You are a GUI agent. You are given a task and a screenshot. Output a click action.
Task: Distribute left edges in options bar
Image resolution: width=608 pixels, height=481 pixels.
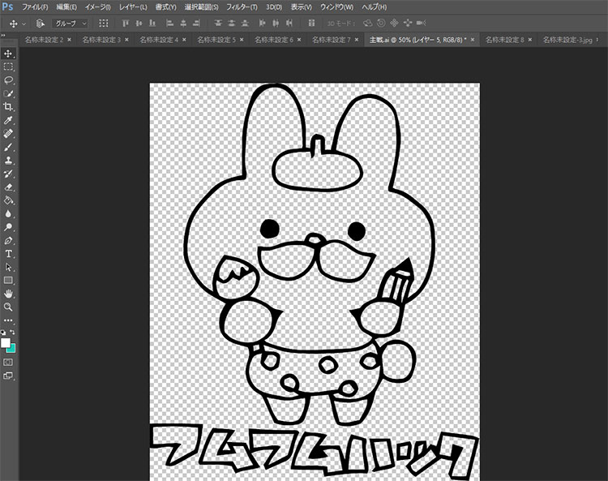coord(262,24)
